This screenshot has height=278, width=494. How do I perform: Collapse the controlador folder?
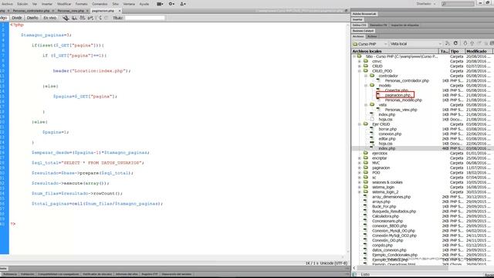[366, 76]
